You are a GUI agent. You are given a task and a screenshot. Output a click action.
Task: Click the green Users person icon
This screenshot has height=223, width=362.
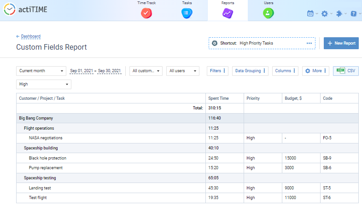(268, 13)
